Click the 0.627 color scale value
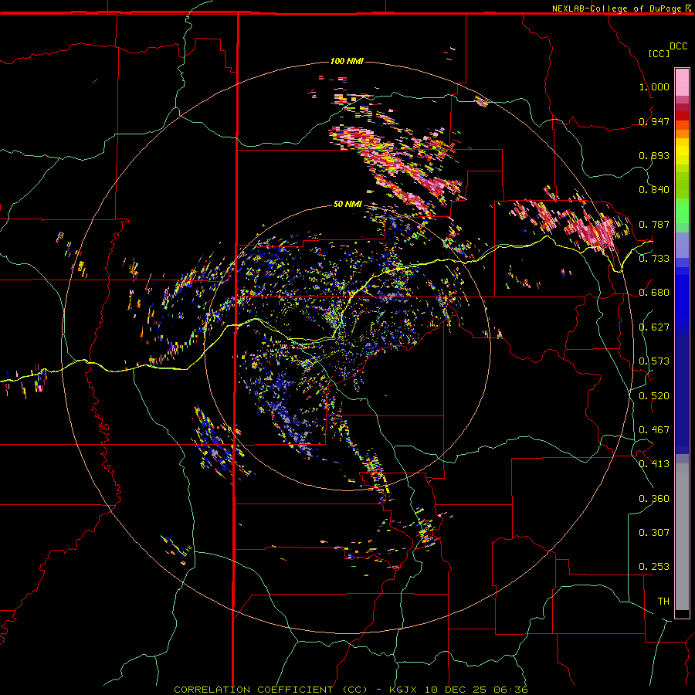 (x=654, y=327)
